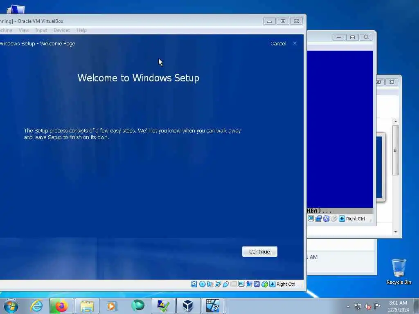Screen dimensions: 419x314
Task: Minimize the front VirtualBox VM window
Action: click(x=269, y=21)
